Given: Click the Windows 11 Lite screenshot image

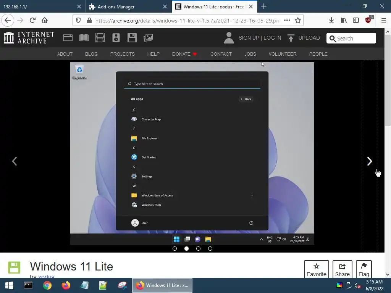Looking at the screenshot, I should [x=192, y=153].
